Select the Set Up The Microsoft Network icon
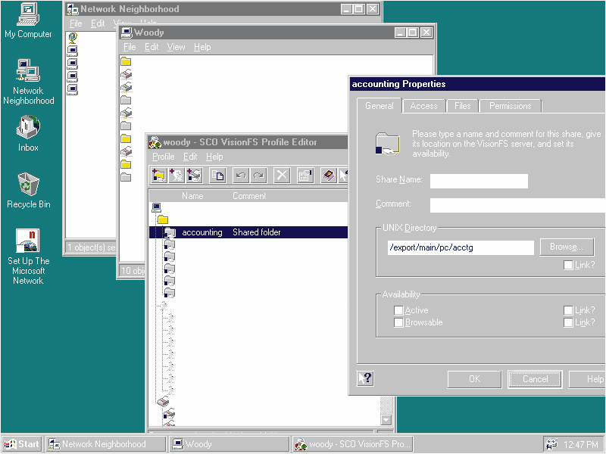The height and width of the screenshot is (454, 606). pos(28,257)
